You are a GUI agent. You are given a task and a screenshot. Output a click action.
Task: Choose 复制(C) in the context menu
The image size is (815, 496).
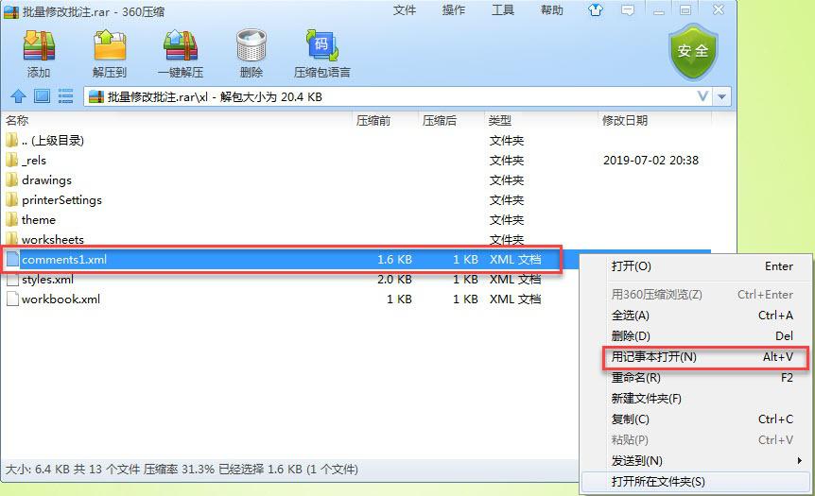(x=696, y=419)
